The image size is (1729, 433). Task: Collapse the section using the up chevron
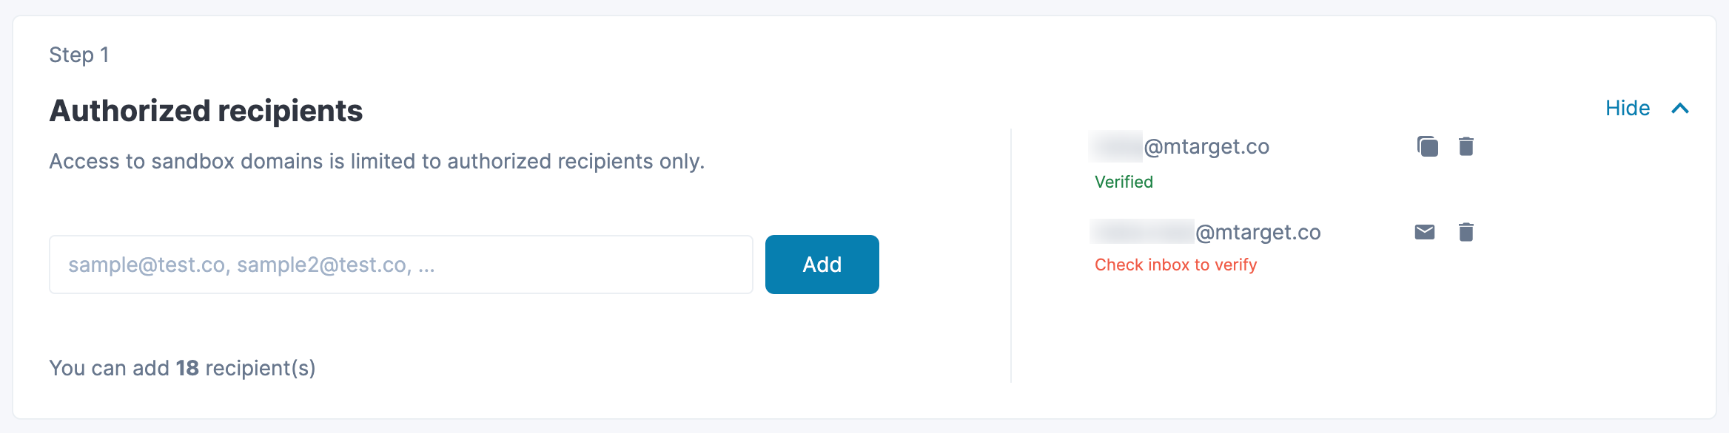click(x=1680, y=109)
